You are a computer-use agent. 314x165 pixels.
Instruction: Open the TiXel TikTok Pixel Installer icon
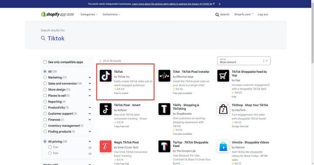tap(164, 75)
